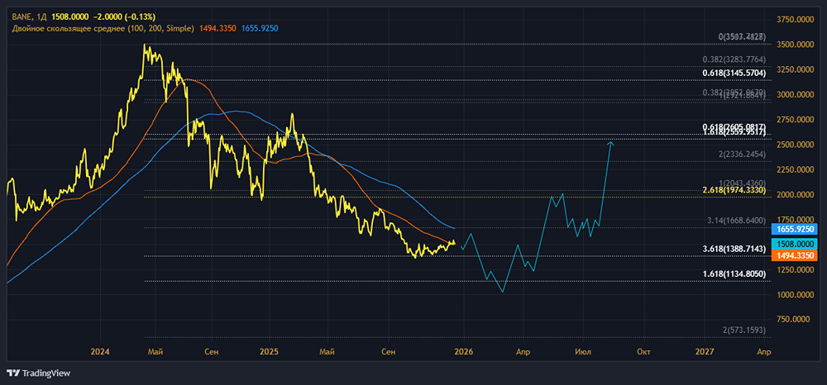Click the cyan 1508.0000 price-axis tag

coord(794,244)
